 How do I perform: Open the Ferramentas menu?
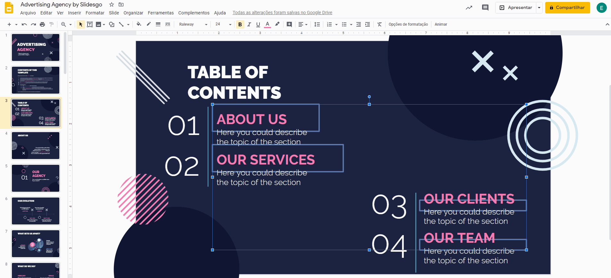pyautogui.click(x=161, y=13)
